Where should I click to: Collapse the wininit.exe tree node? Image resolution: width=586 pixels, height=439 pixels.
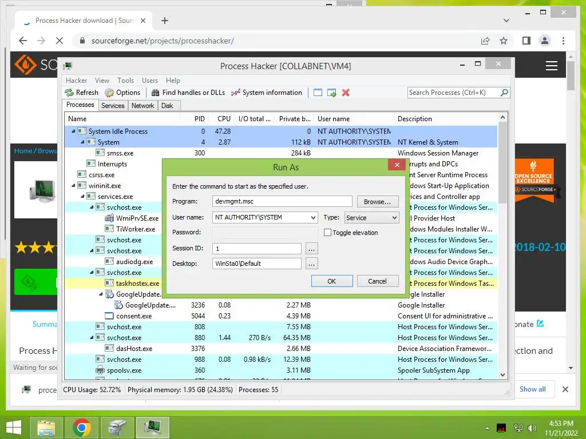[73, 186]
